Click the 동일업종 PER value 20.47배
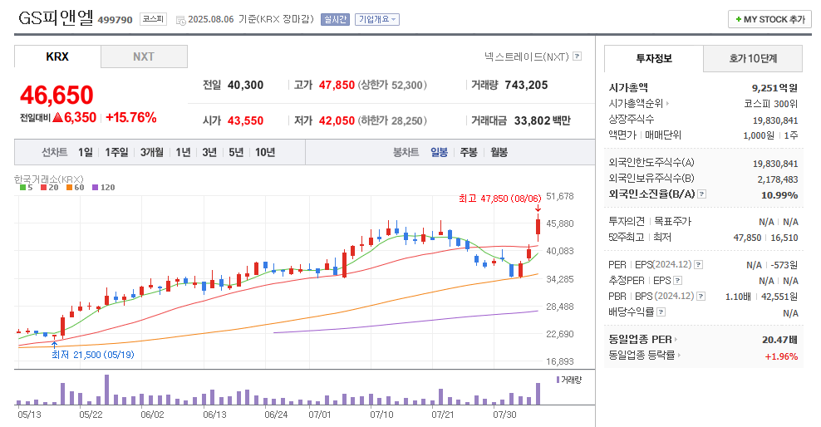821x427 pixels. (779, 340)
